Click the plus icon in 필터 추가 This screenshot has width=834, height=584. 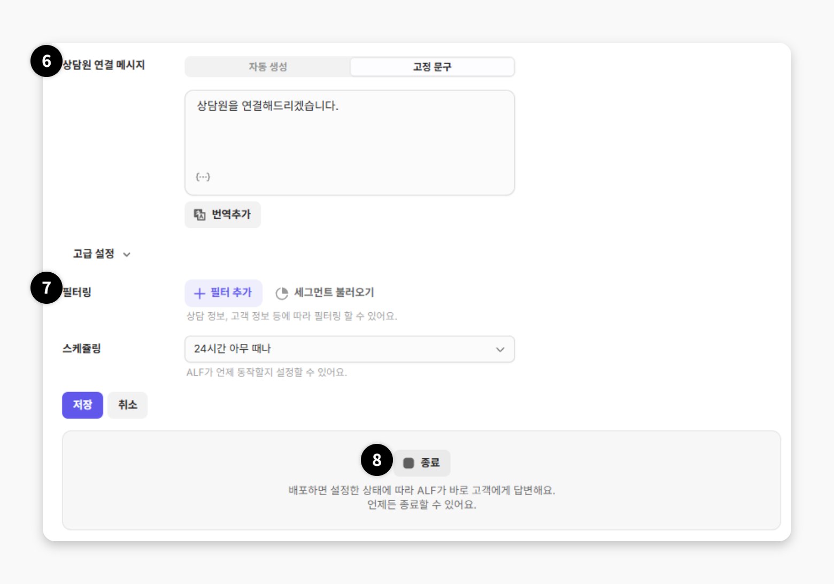199,293
